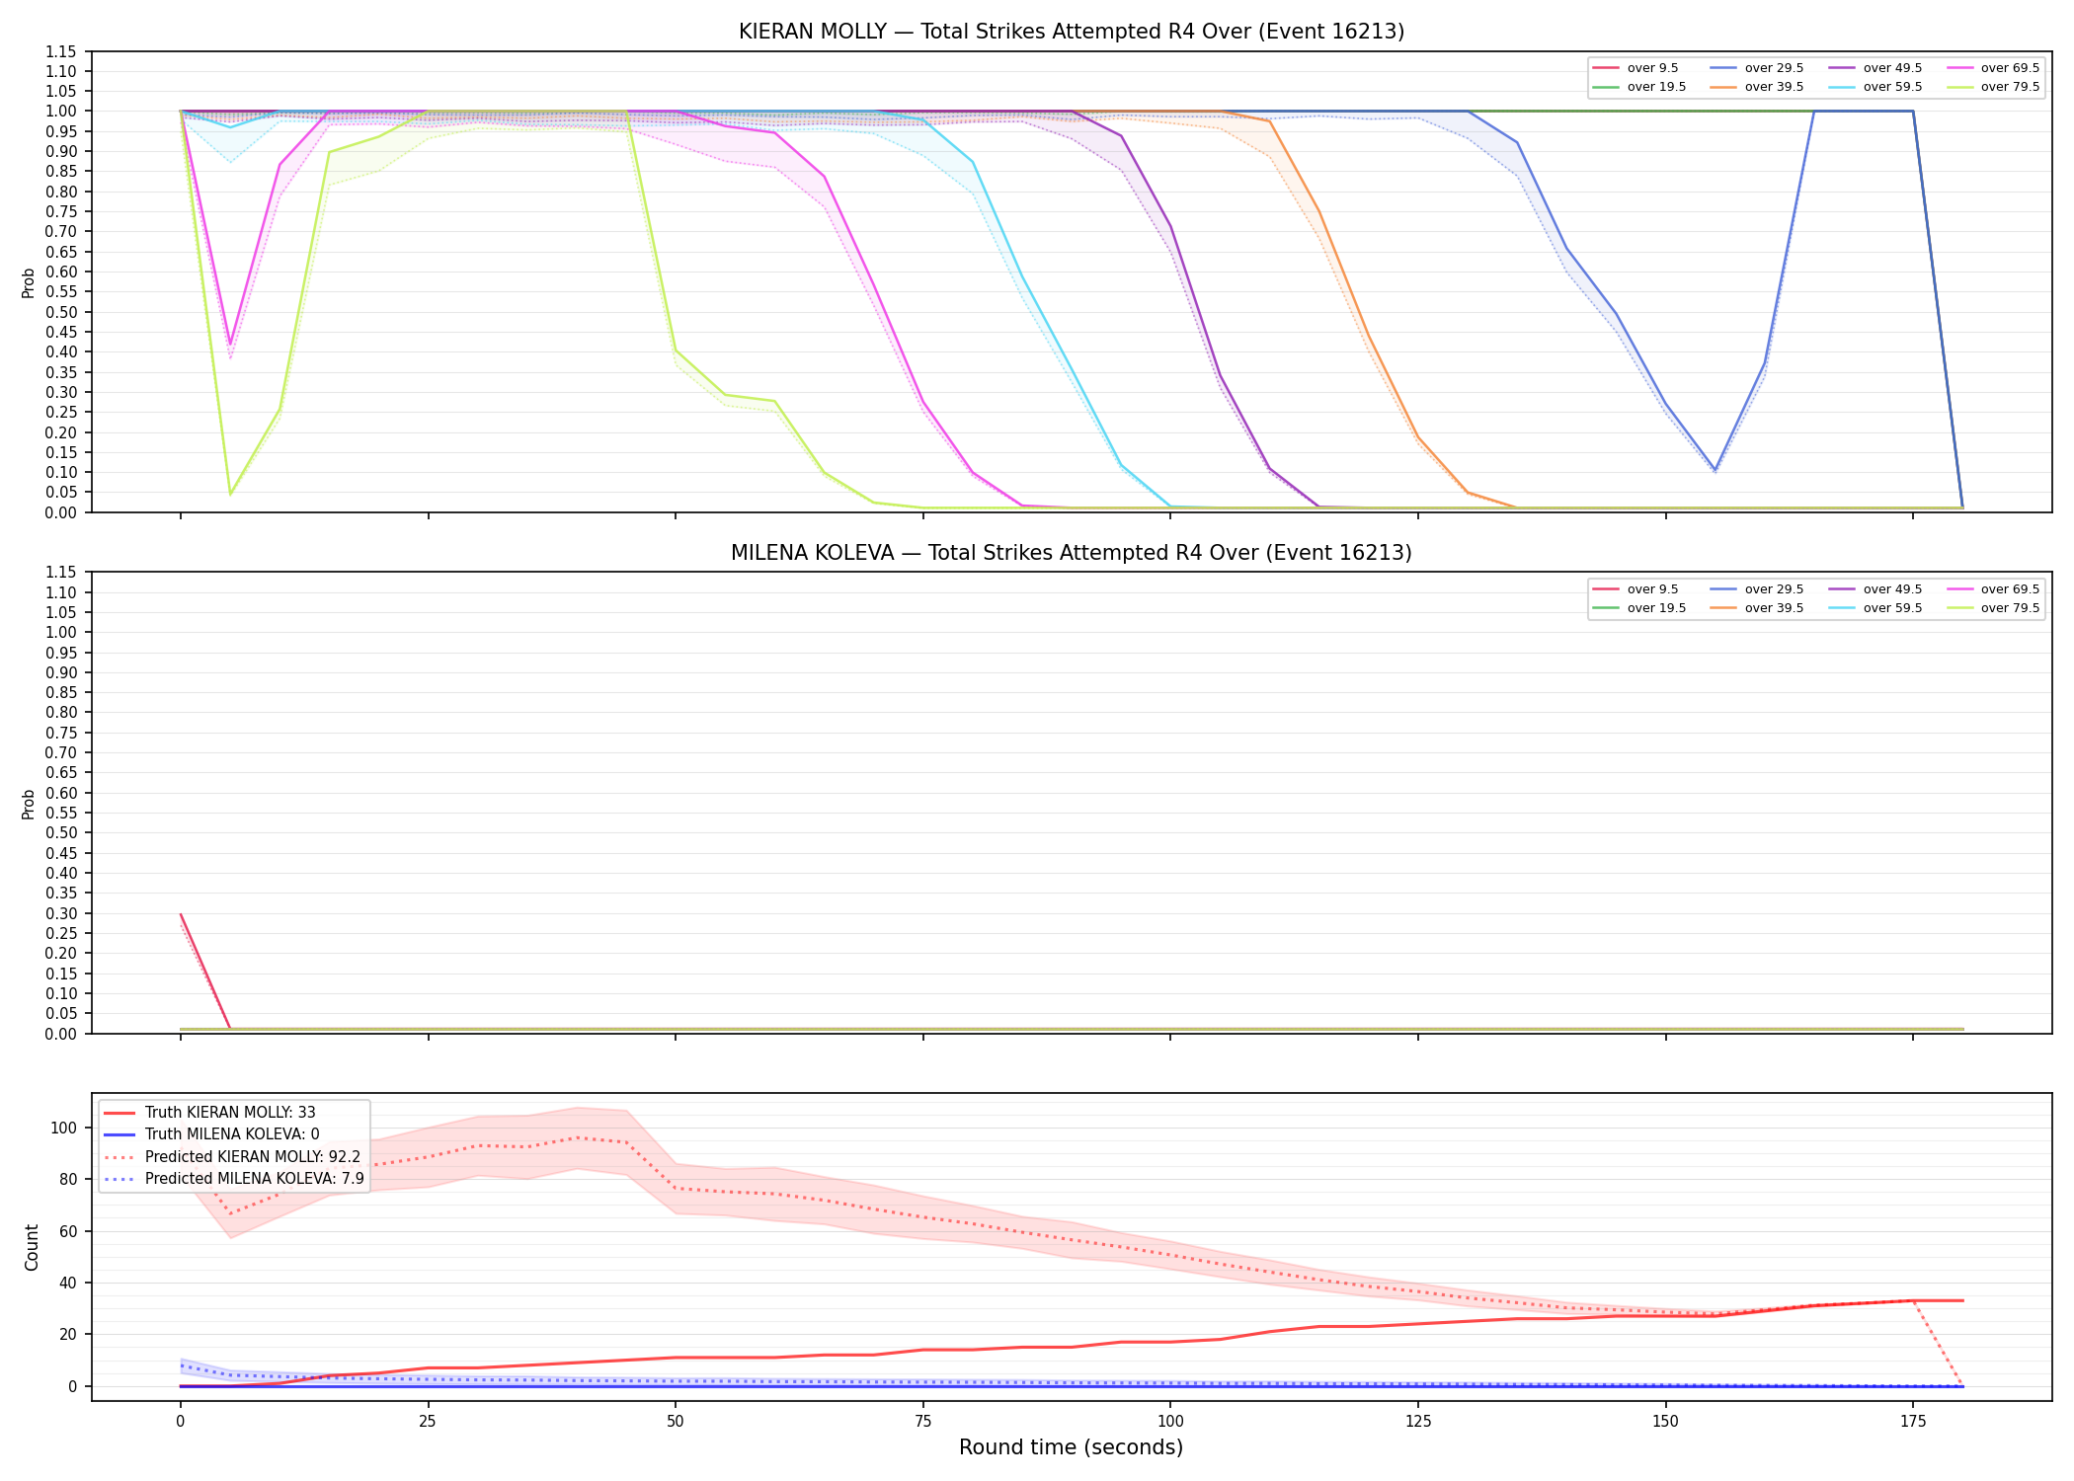2074x1481 pixels.
Task: Click the 0.30 tick on Milena Koleva chart
Action: click(x=63, y=913)
